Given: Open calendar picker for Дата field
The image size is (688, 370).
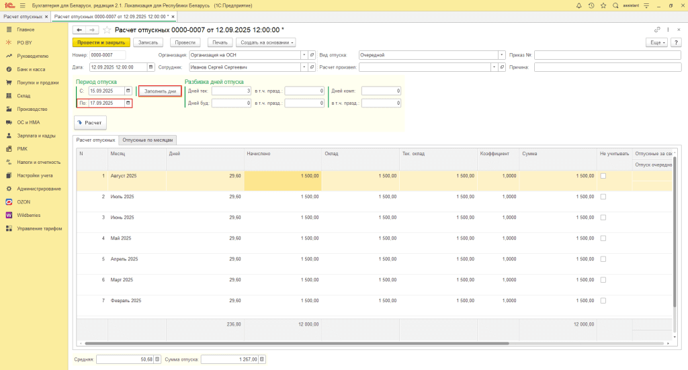Looking at the screenshot, I should (150, 67).
